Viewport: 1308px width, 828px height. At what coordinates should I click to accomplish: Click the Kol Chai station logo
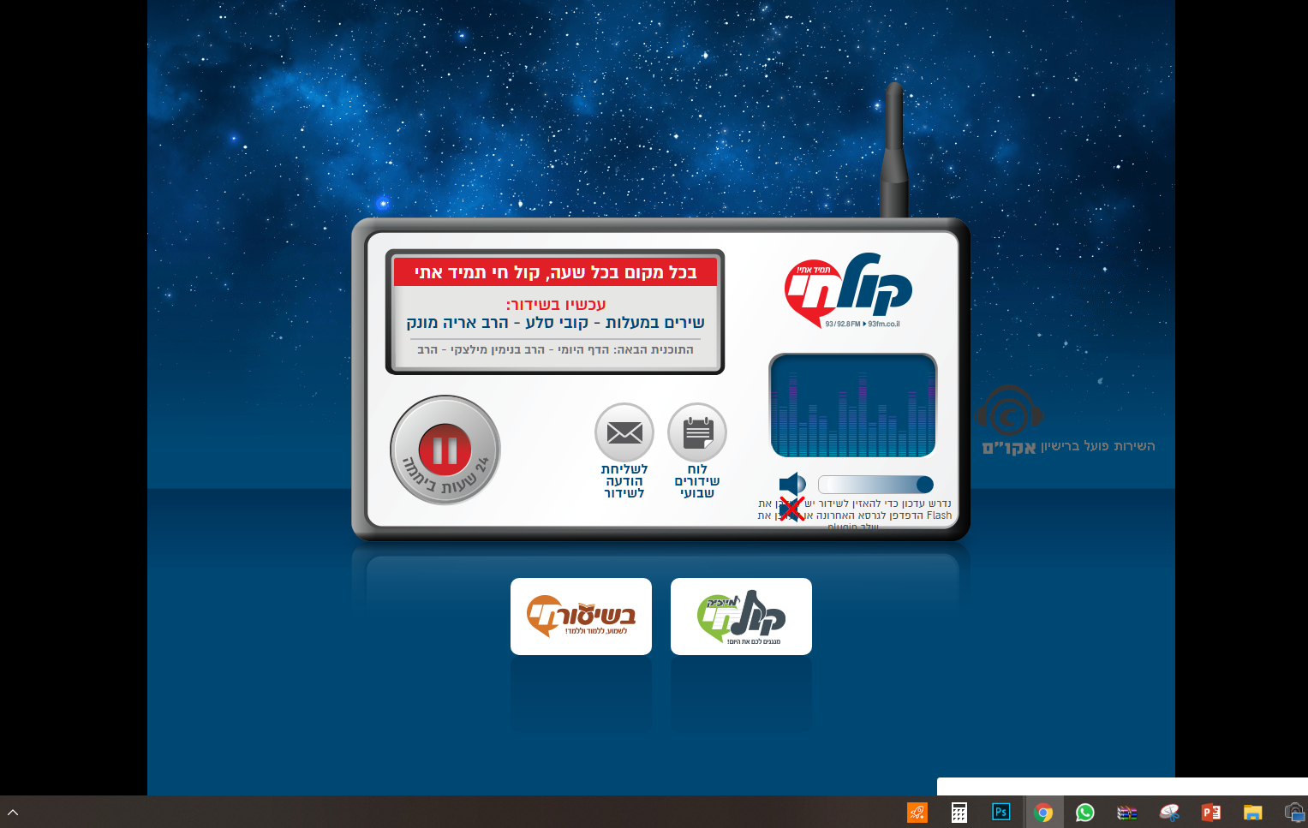pyautogui.click(x=848, y=290)
